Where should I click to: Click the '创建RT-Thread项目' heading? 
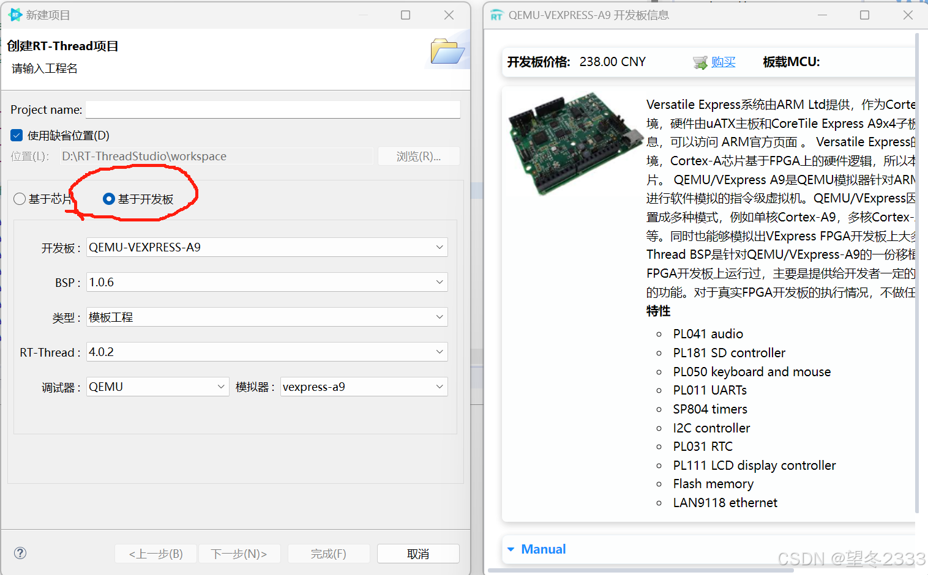[63, 46]
